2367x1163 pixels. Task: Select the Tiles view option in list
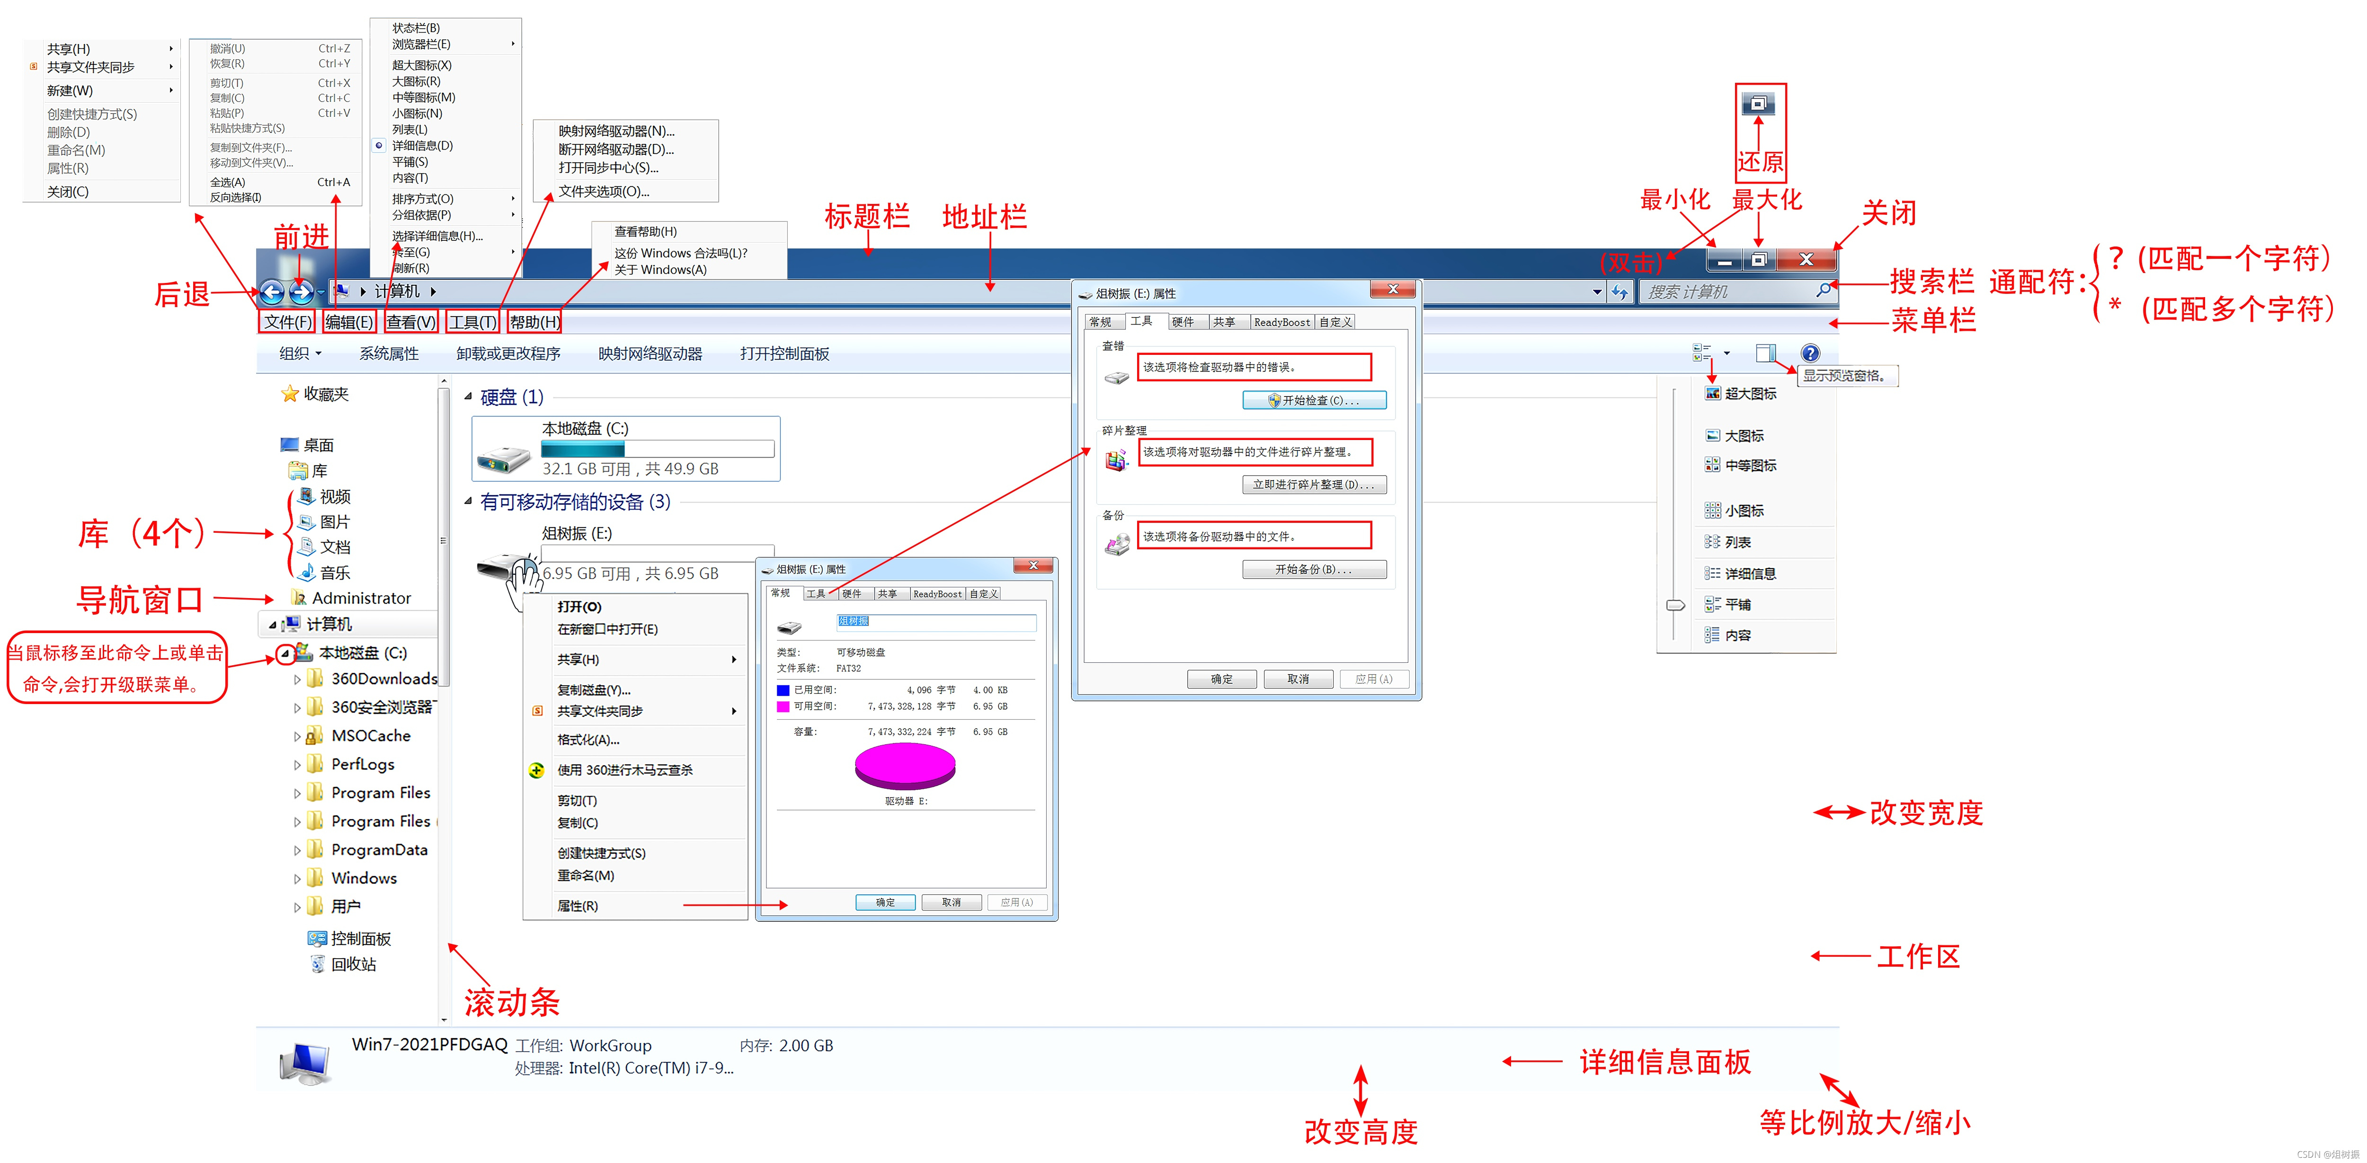coord(1736,605)
